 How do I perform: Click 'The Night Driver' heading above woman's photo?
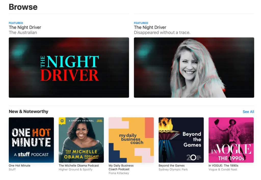[150, 27]
